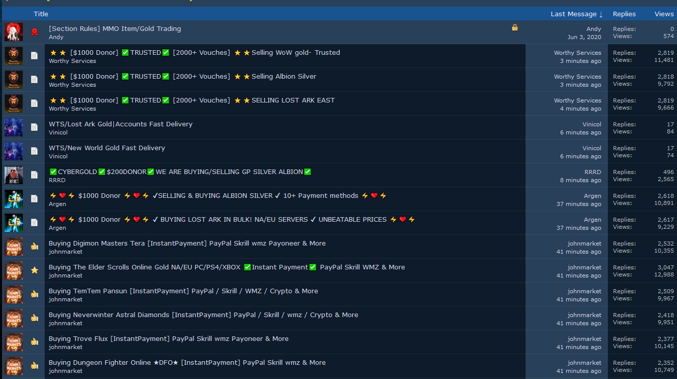Open BUYING LOST ARK IN BULK thread
This screenshot has width=677, height=379.
[x=232, y=219]
